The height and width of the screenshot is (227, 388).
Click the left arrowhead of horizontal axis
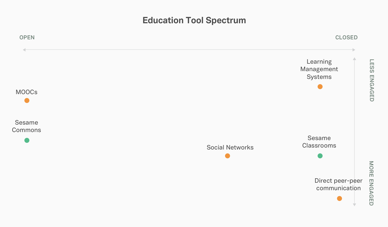[x=24, y=50]
